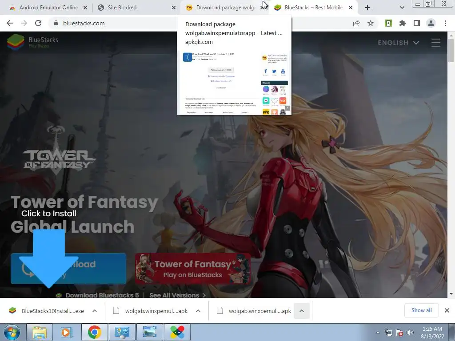This screenshot has width=455, height=341.
Task: Open Google Chrome on the taskbar
Action: (94, 332)
